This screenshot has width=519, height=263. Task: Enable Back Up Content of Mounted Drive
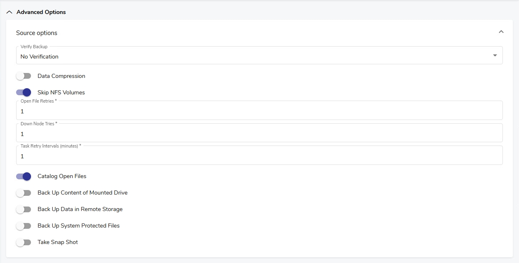[x=24, y=193]
